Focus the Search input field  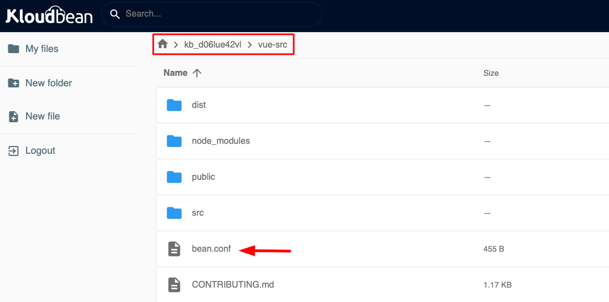(x=218, y=14)
